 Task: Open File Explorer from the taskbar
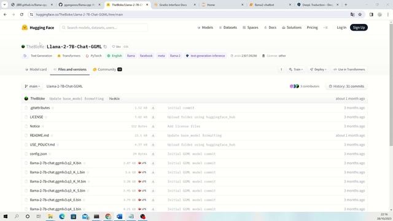[x=50, y=217]
